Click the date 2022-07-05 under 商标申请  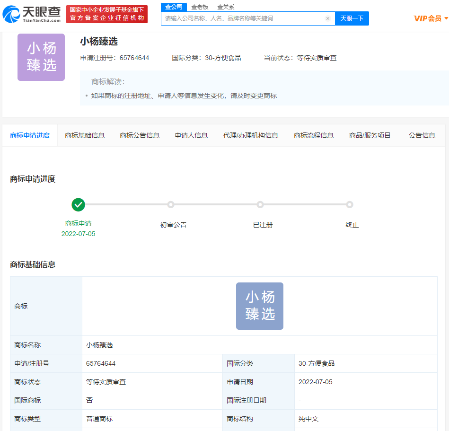click(78, 234)
